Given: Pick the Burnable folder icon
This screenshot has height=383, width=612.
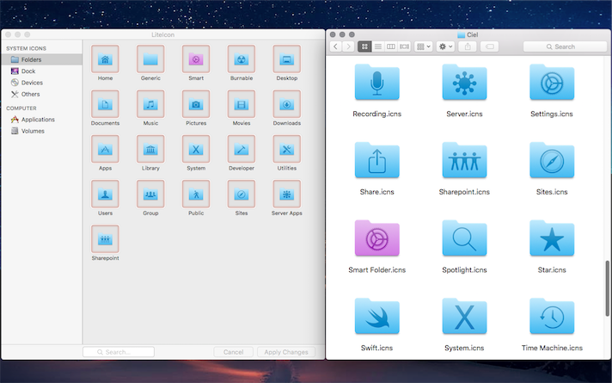Looking at the screenshot, I should click(x=242, y=59).
